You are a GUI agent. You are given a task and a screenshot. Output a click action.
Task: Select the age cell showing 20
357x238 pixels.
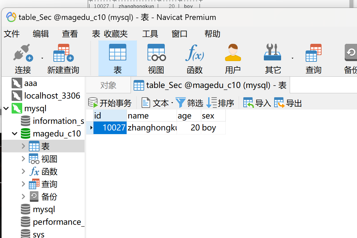(x=189, y=128)
